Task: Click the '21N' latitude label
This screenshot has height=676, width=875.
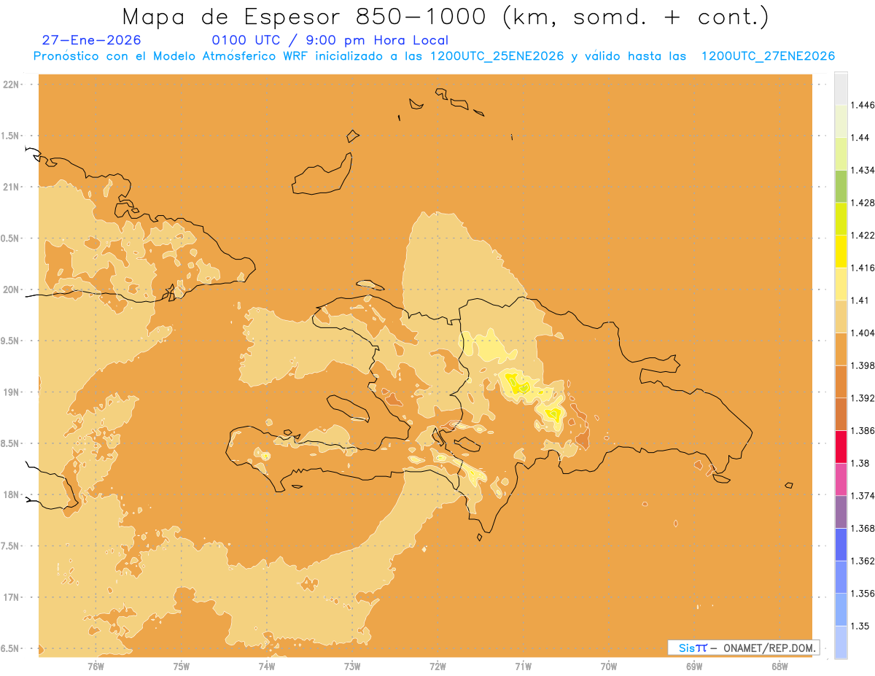Action: pos(11,187)
